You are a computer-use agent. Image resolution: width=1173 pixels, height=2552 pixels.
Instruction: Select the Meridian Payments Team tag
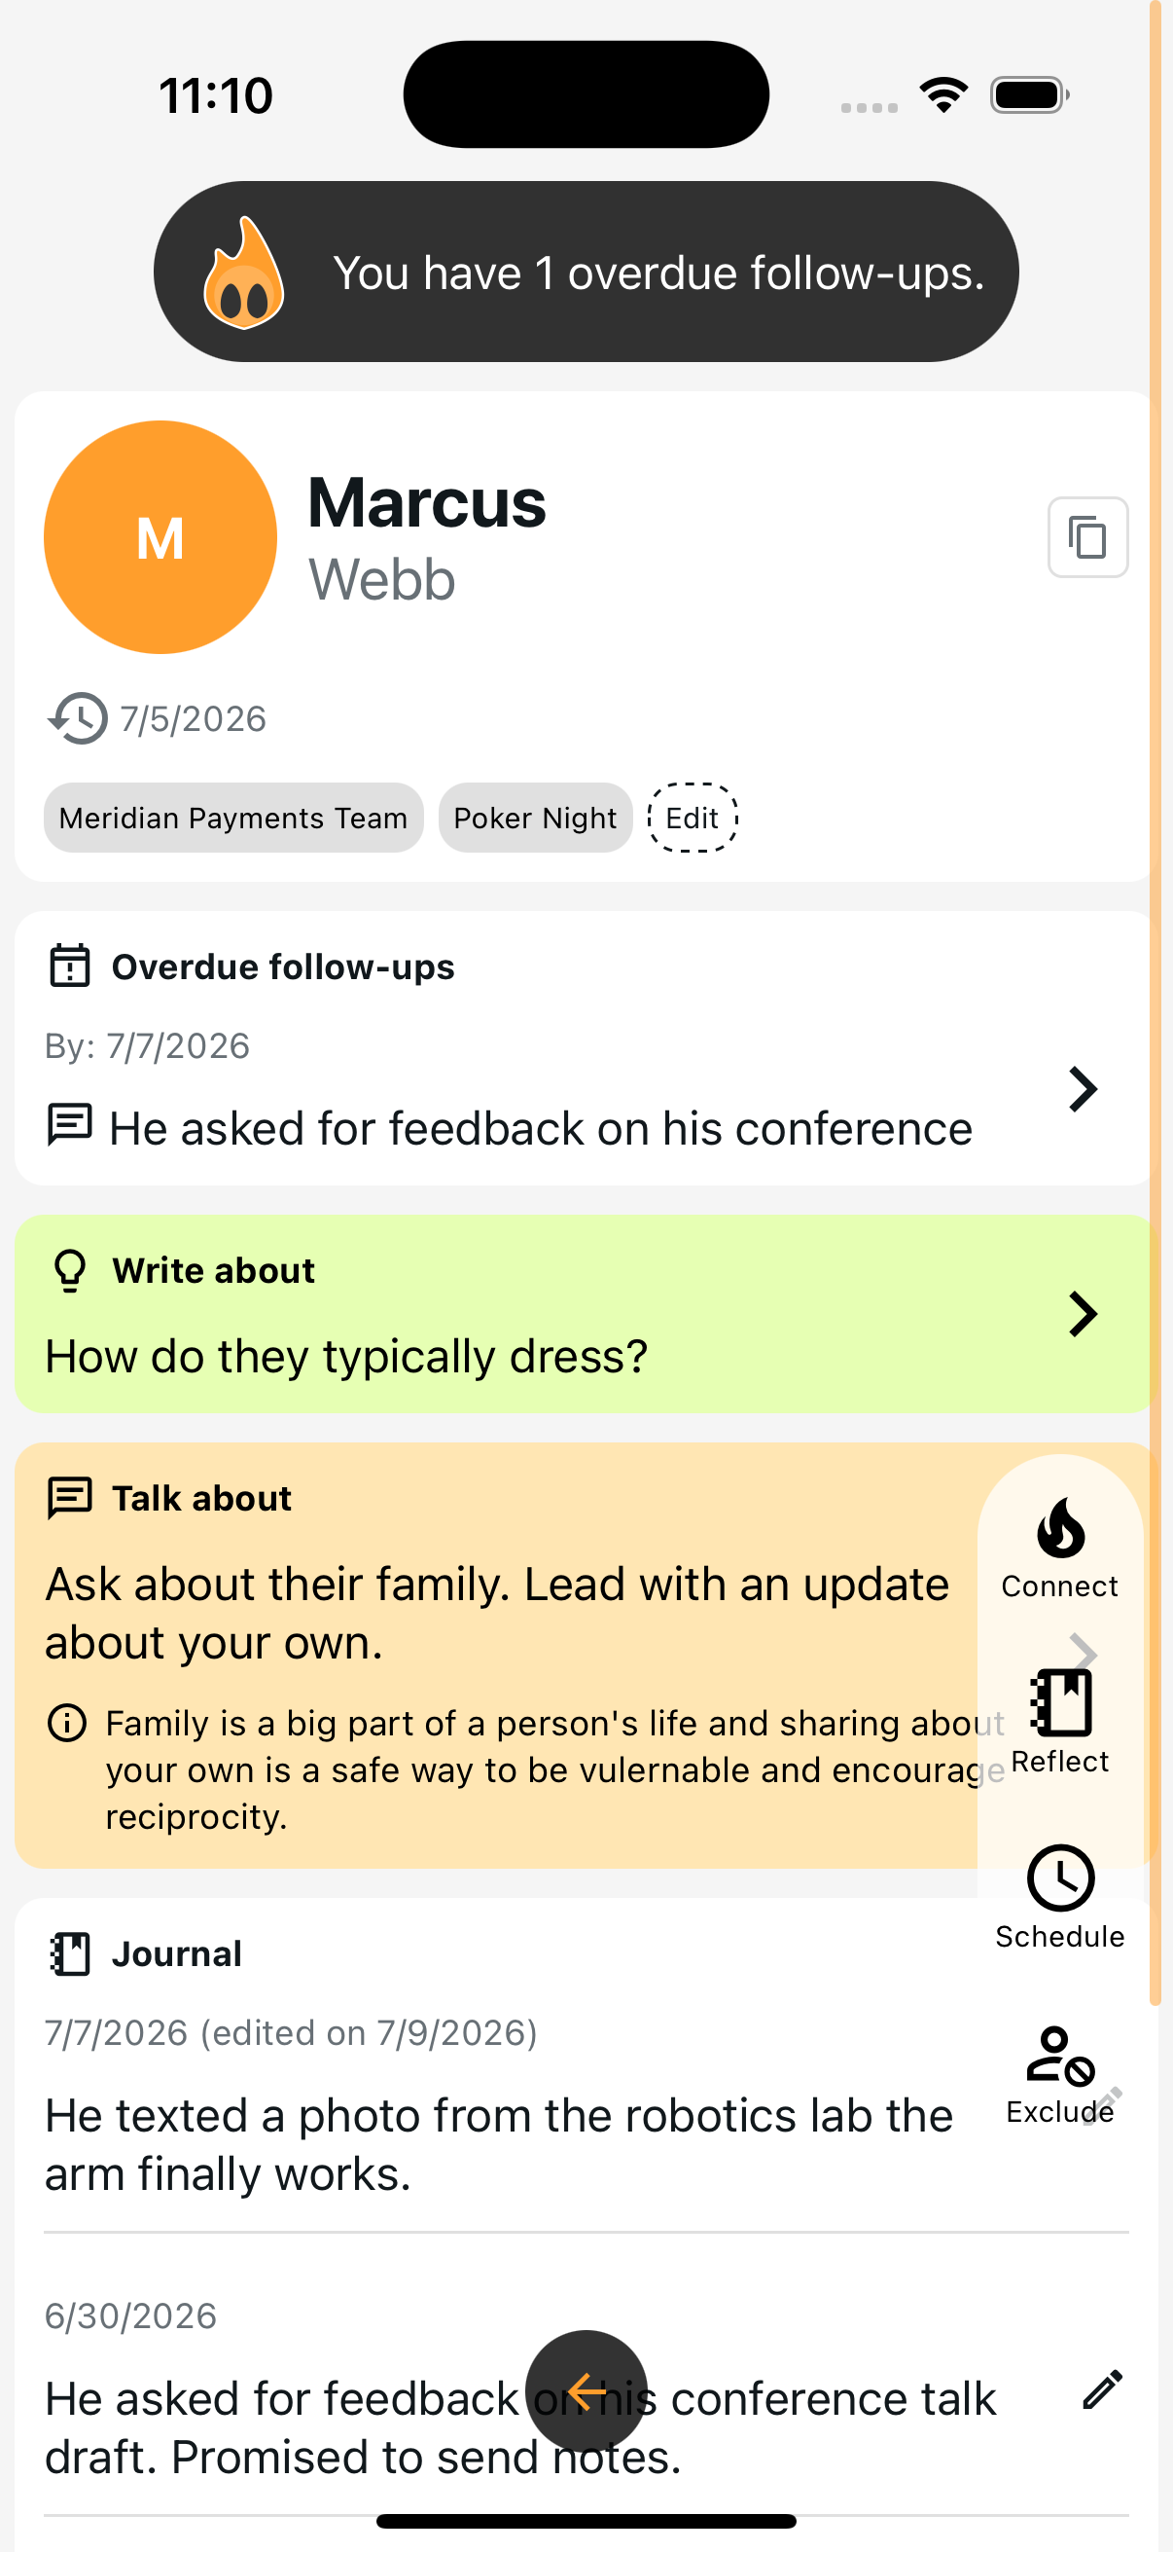coord(233,818)
